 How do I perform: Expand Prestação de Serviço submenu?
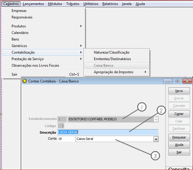click(x=43, y=59)
